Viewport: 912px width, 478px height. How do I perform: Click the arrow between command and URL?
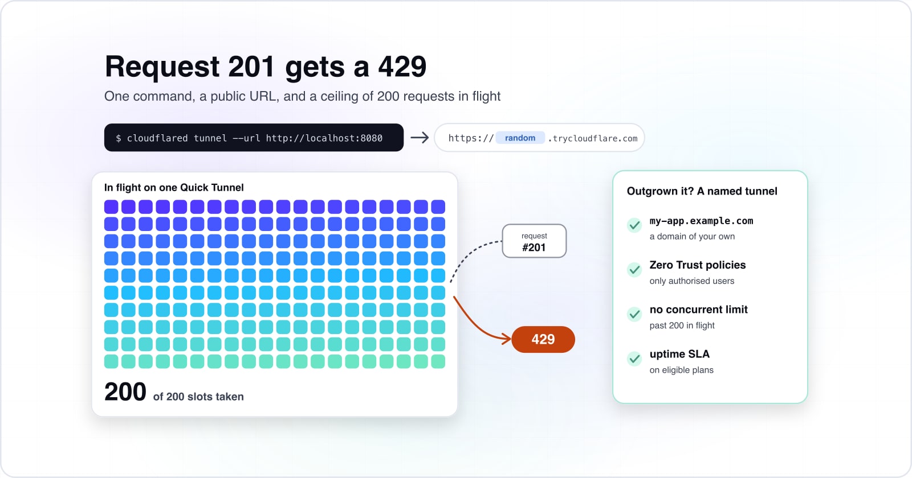pyautogui.click(x=420, y=138)
